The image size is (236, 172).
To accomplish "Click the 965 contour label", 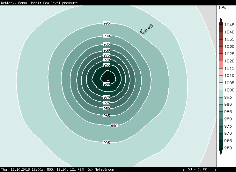I will [107, 65].
